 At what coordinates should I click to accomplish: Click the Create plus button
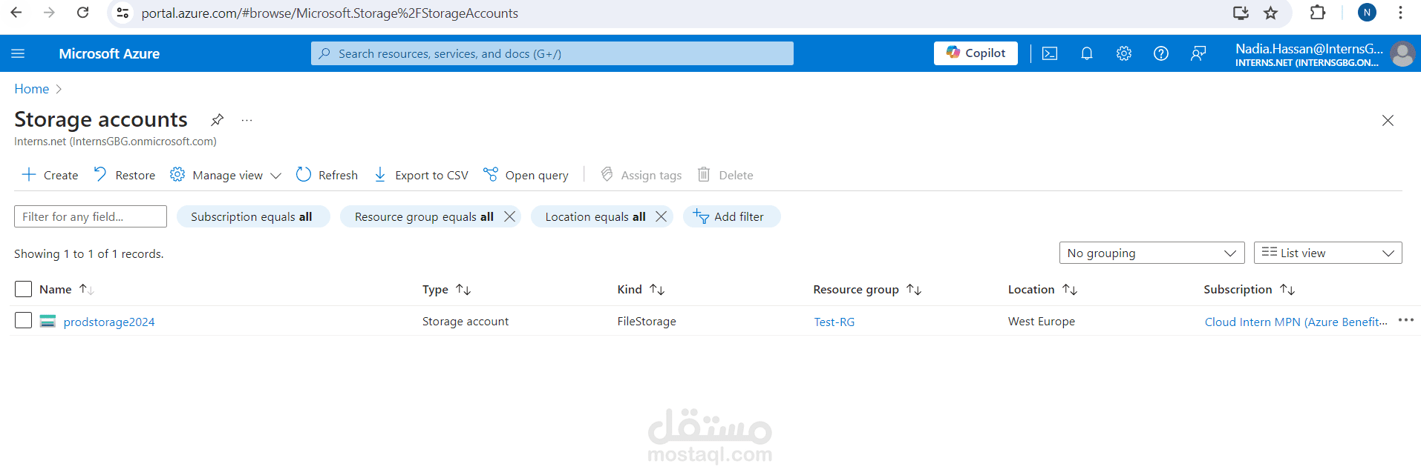(50, 175)
